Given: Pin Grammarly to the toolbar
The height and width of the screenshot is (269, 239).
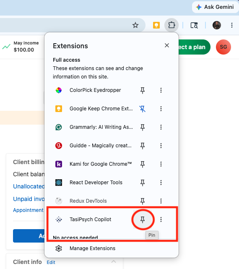Looking at the screenshot, I should click(x=143, y=127).
